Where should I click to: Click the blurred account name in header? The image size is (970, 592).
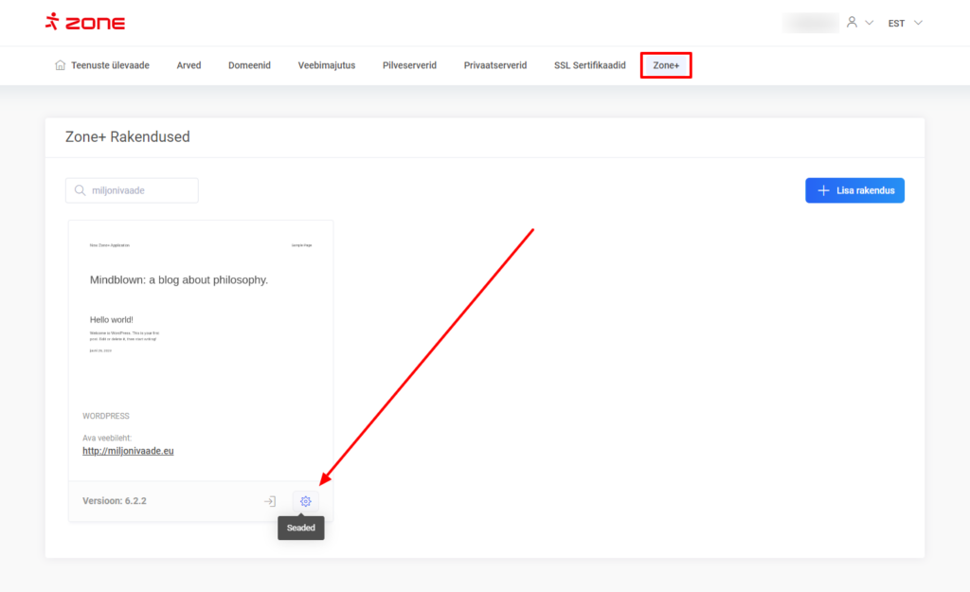811,22
